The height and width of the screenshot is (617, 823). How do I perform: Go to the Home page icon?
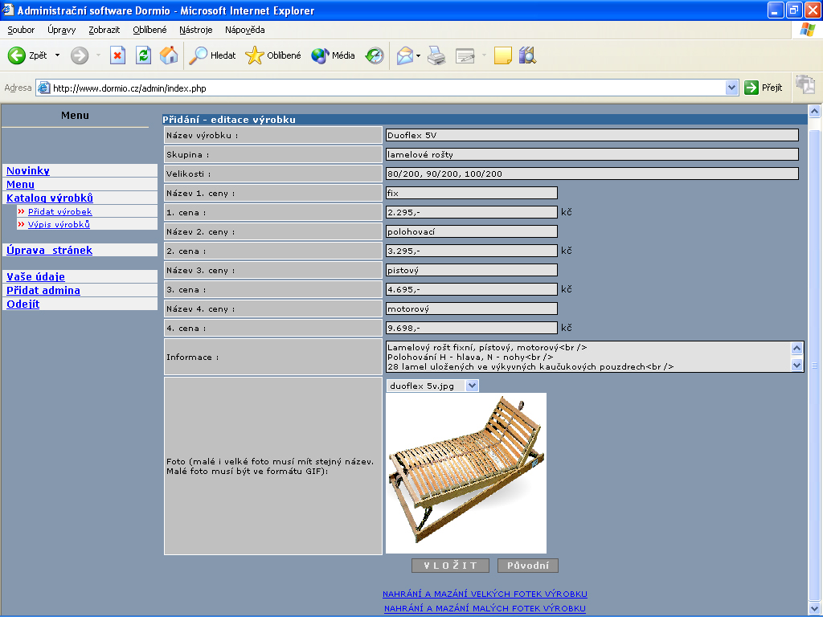169,55
